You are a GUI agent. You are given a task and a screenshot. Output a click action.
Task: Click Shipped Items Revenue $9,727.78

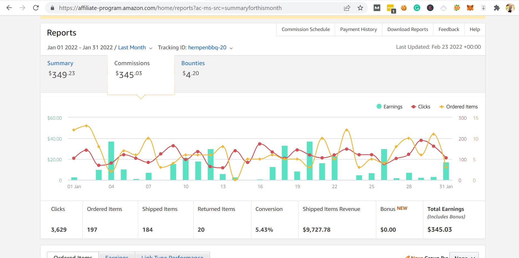[x=317, y=230]
